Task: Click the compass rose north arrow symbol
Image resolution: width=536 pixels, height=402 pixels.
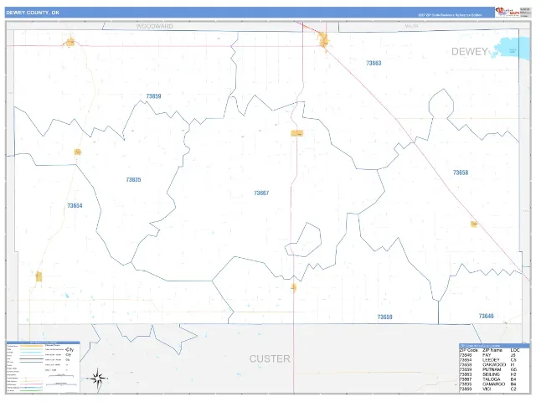Action: point(98,379)
